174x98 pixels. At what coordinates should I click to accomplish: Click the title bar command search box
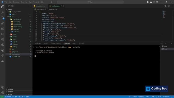click(x=90, y=2)
